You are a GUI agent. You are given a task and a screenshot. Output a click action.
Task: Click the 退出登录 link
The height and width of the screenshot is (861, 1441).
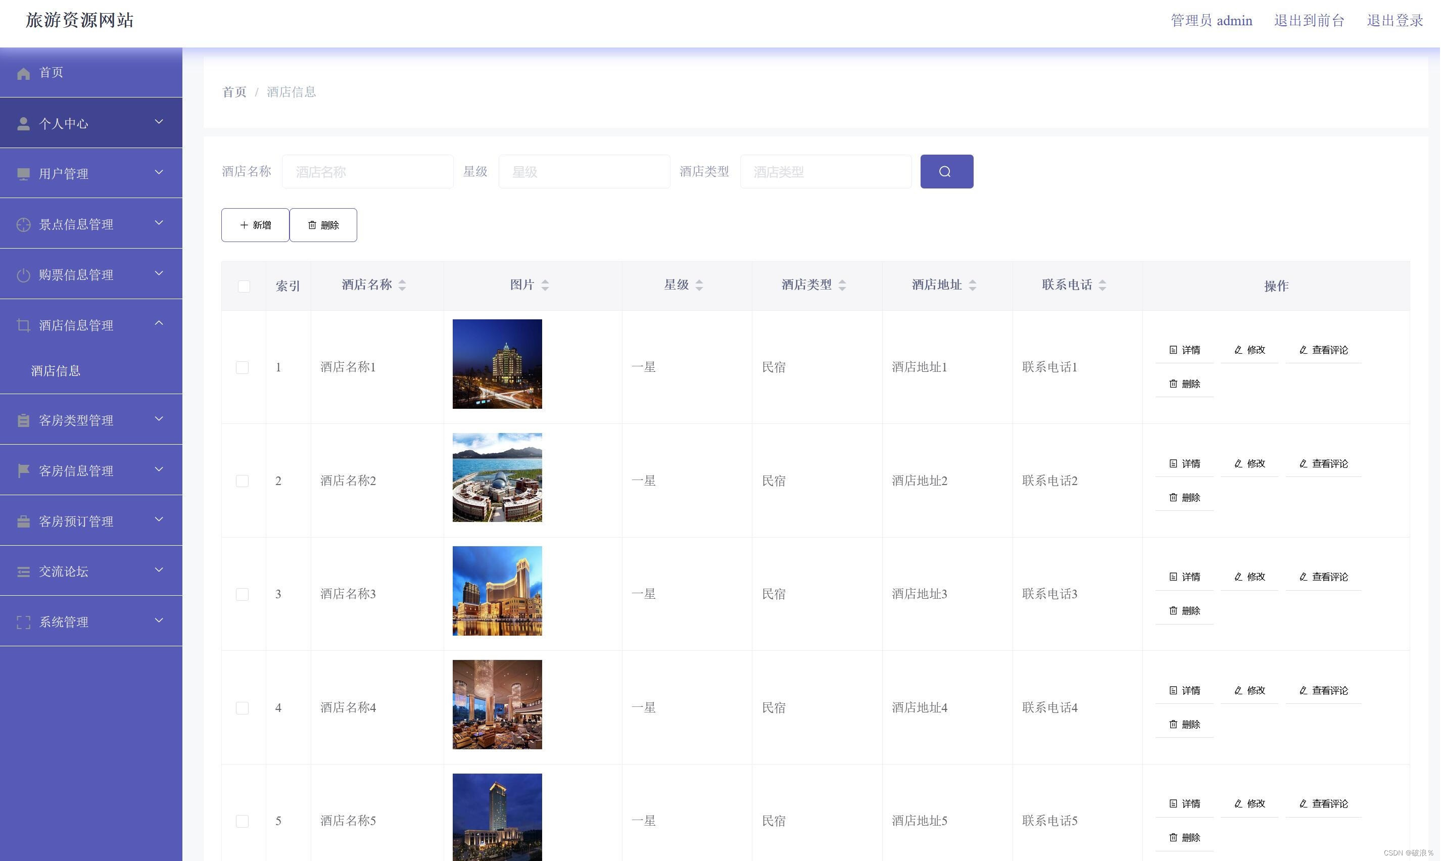coord(1394,21)
